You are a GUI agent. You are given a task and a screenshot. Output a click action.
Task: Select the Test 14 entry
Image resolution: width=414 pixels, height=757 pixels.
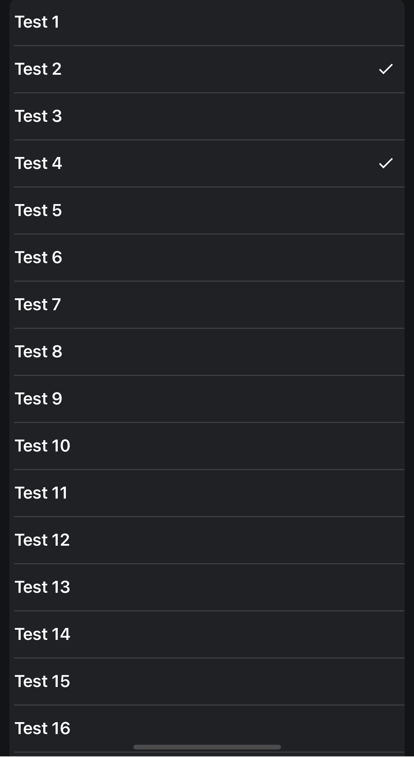207,634
